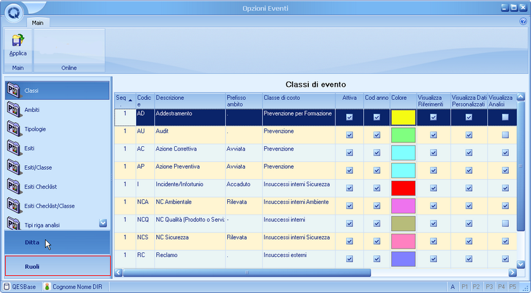This screenshot has width=531, height=293.
Task: Sort by the Classe di costo column header
Action: [x=299, y=101]
